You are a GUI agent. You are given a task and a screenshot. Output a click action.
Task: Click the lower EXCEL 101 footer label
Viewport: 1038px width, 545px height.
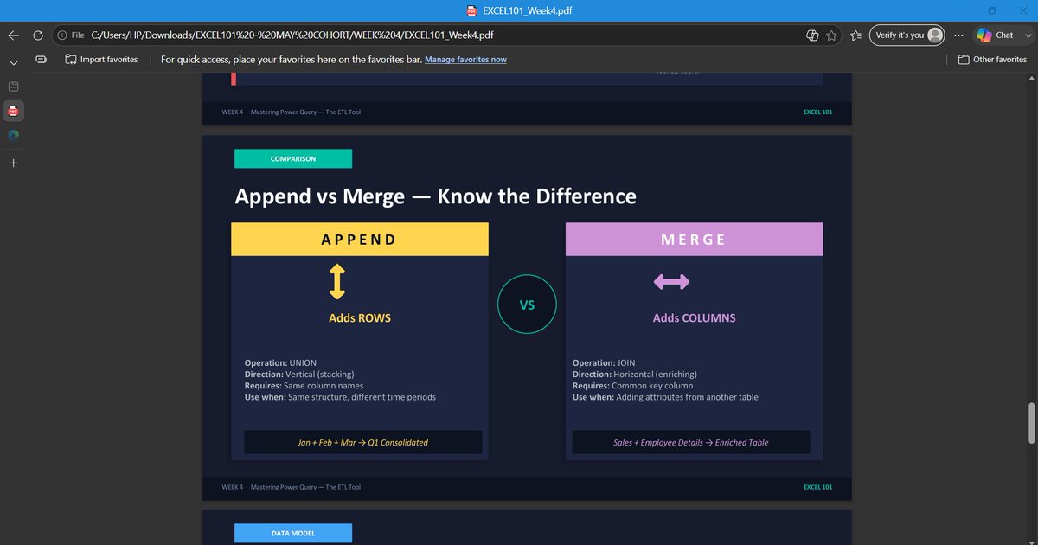click(817, 487)
